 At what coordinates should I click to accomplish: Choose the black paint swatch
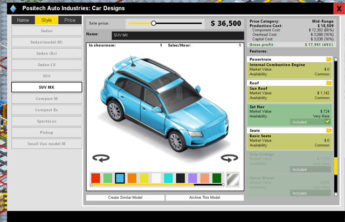pyautogui.click(x=181, y=178)
